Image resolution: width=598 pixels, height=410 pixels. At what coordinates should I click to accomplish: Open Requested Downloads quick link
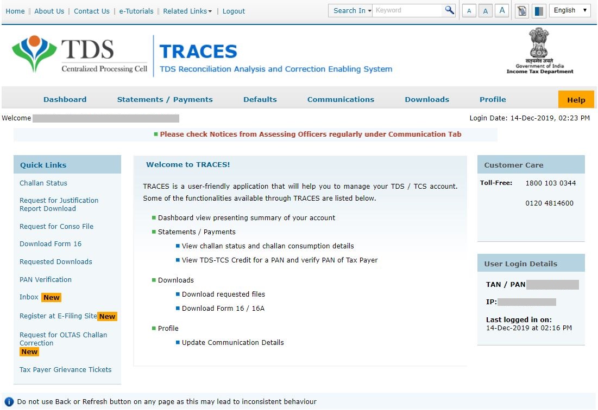click(56, 262)
